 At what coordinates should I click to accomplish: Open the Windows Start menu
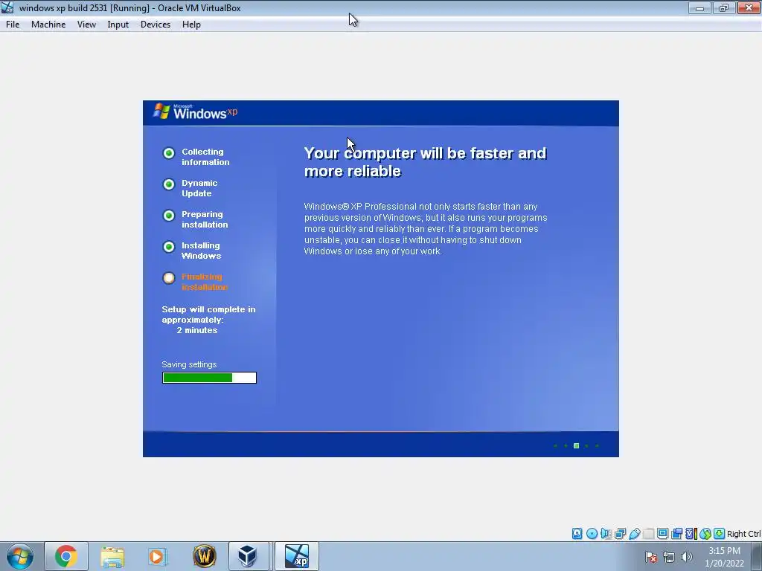point(20,556)
